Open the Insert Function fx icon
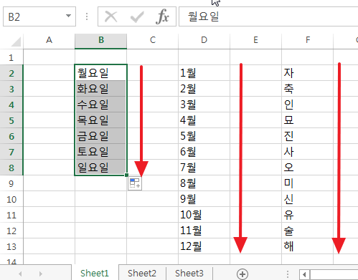358x280 pixels. pyautogui.click(x=162, y=16)
